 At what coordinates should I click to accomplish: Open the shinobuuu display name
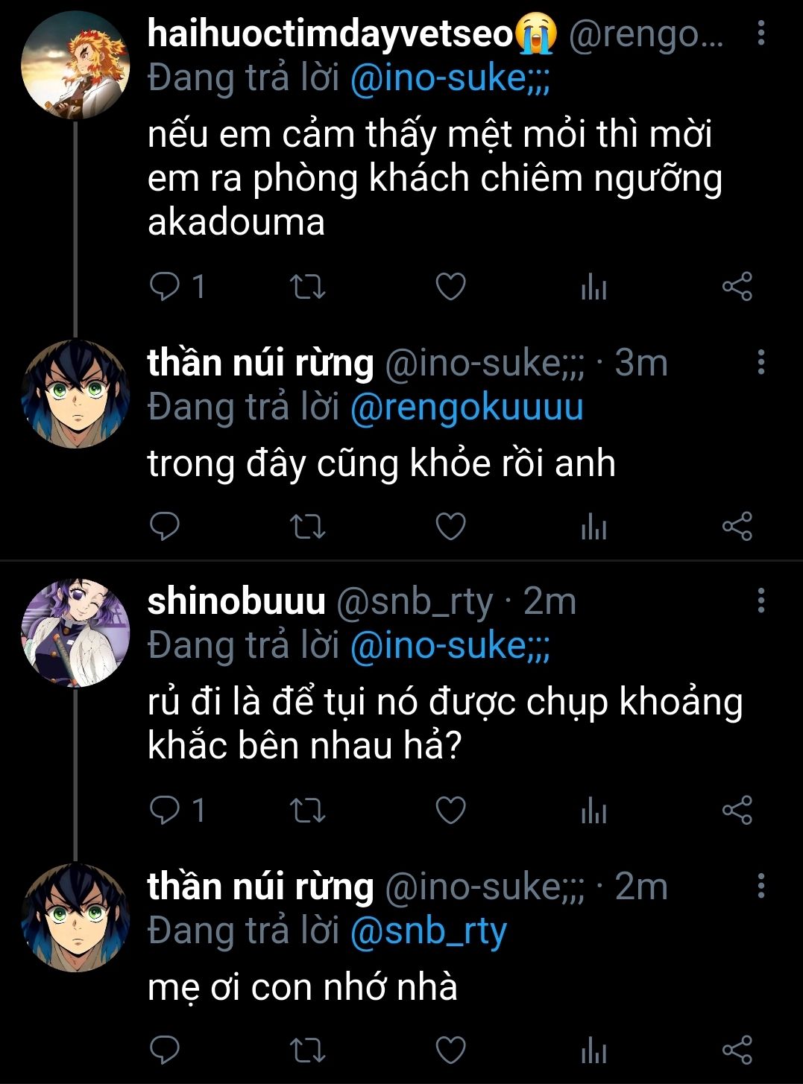click(236, 600)
